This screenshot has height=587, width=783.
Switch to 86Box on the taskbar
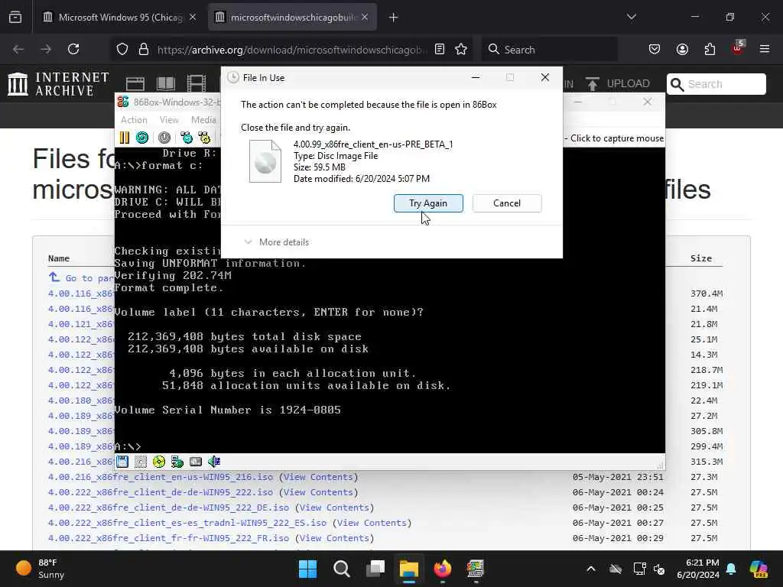pyautogui.click(x=476, y=569)
